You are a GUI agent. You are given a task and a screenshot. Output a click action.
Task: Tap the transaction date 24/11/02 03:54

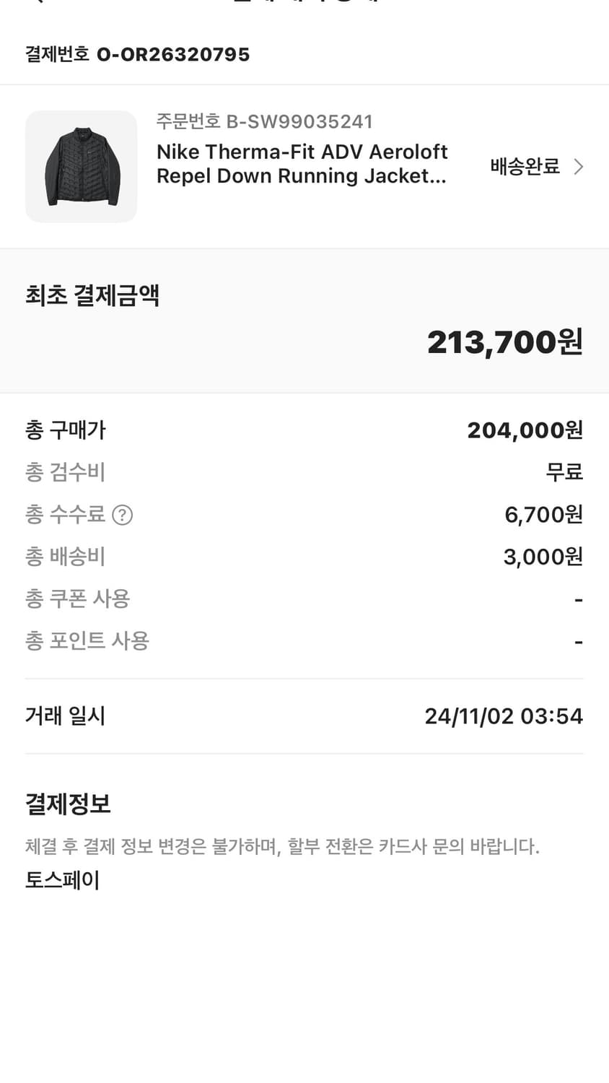503,716
